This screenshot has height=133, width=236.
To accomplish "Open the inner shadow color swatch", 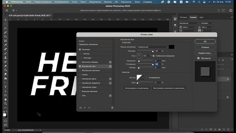I will (x=171, y=47).
